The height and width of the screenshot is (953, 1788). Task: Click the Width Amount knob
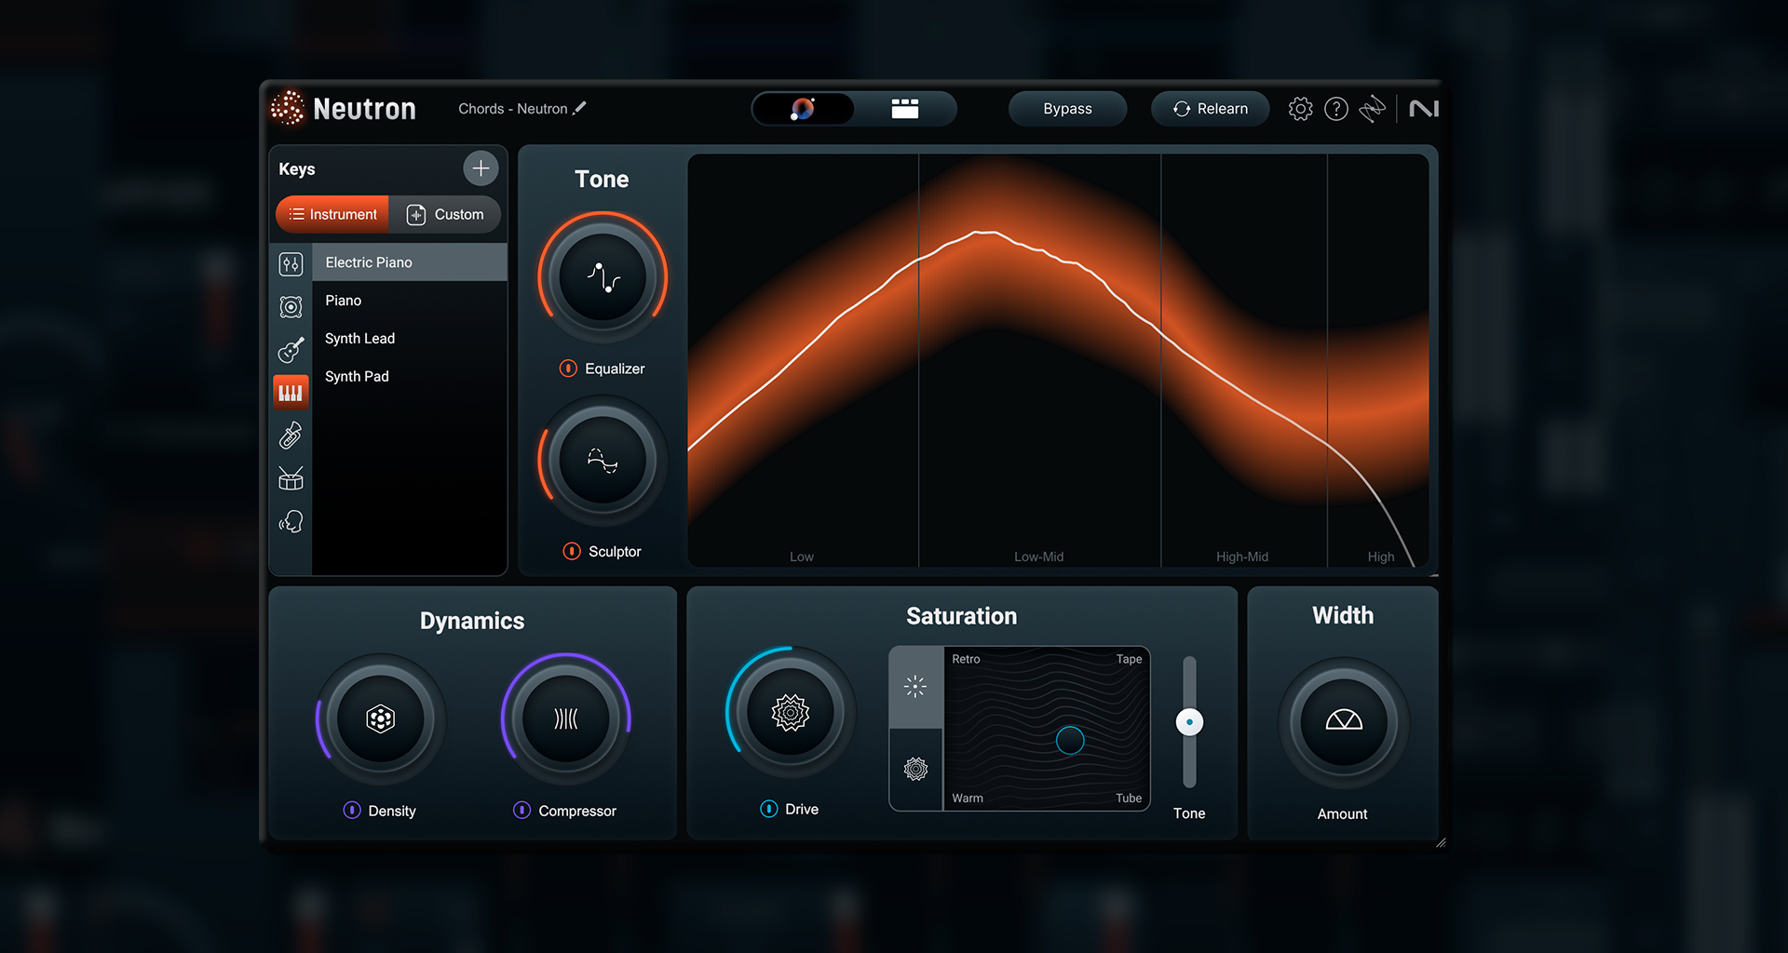(x=1344, y=722)
